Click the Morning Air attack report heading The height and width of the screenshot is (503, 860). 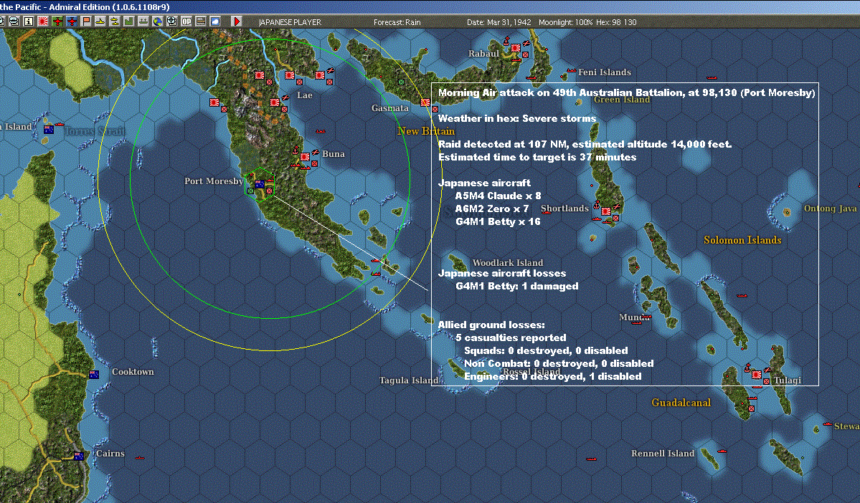(x=626, y=92)
